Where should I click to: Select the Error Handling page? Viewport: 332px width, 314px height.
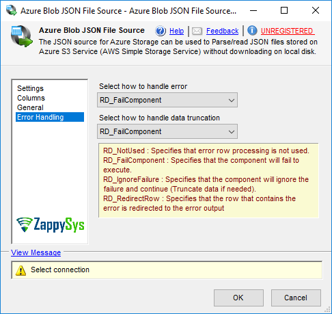(50, 117)
